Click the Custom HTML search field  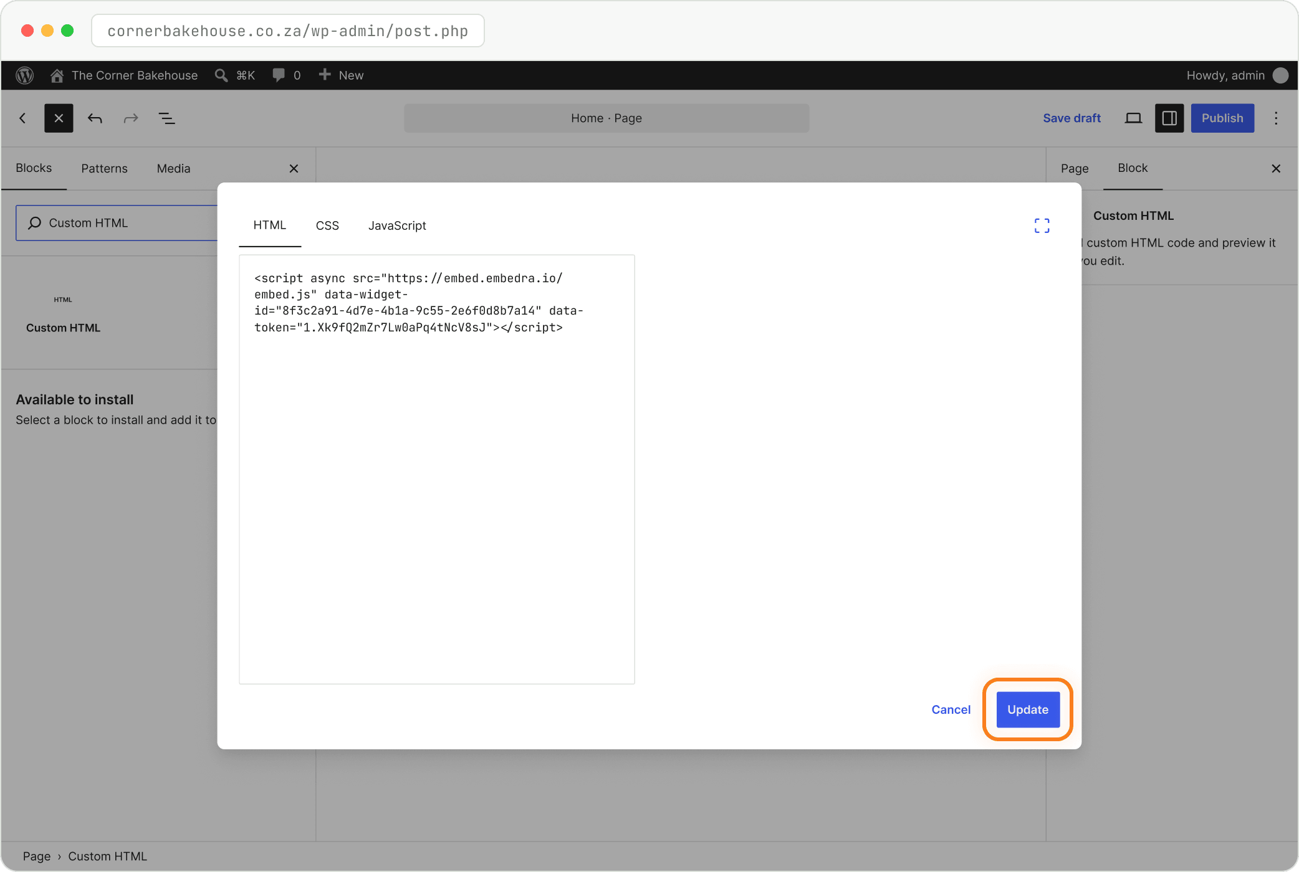(x=117, y=223)
